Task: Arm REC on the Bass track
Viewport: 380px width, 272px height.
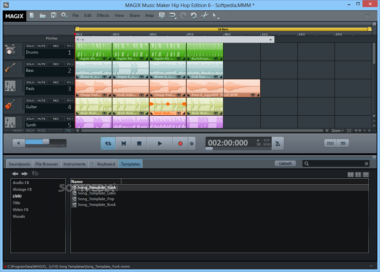Action: coord(56,64)
